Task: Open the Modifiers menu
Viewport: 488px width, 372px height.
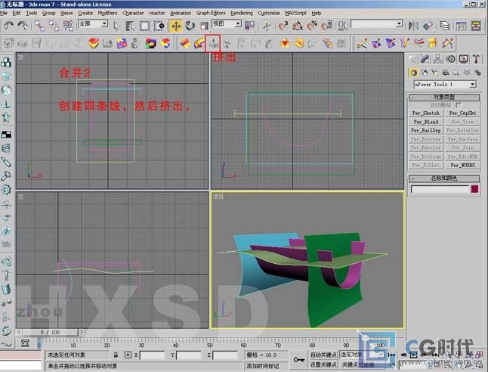Action: 107,13
